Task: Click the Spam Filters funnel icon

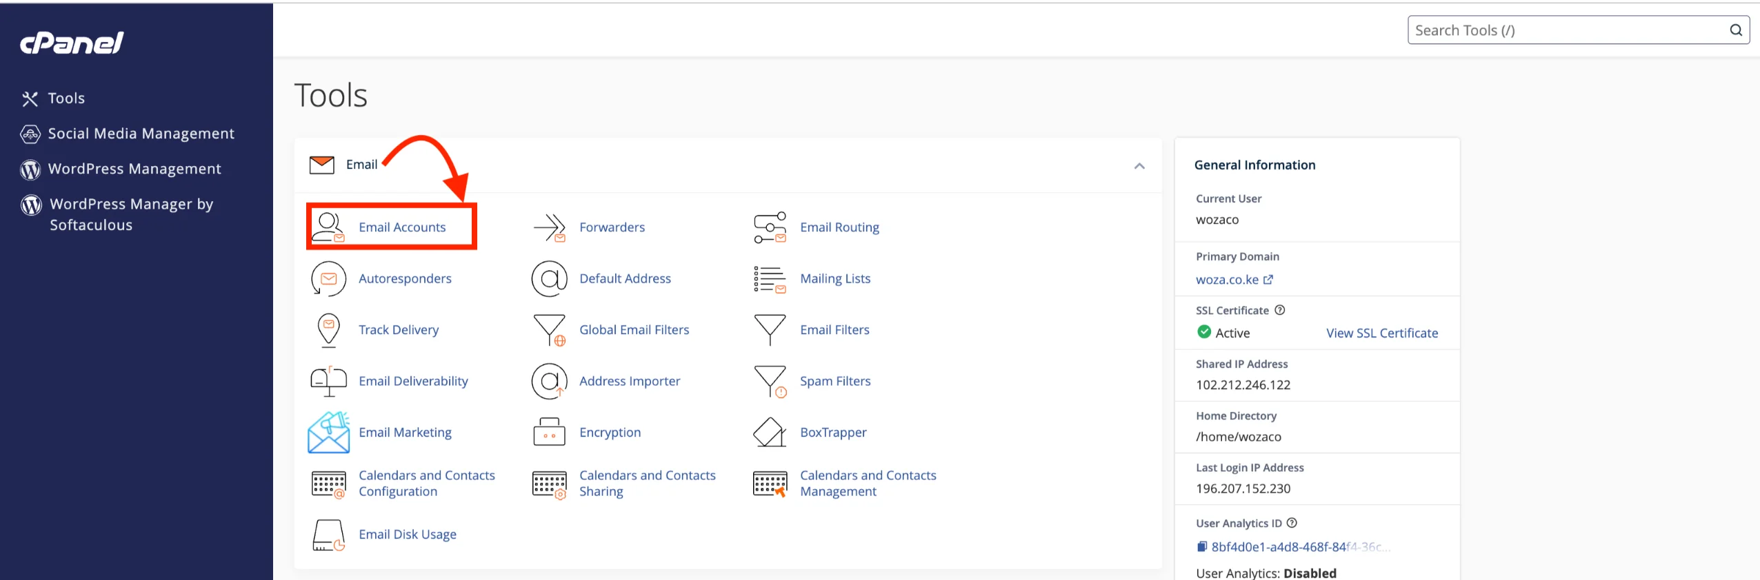Action: click(x=770, y=381)
